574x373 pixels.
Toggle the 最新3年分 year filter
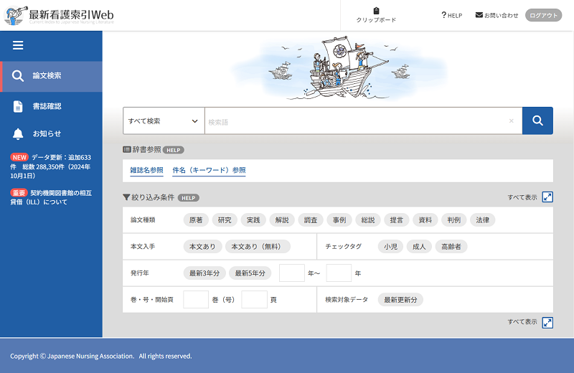coord(204,273)
